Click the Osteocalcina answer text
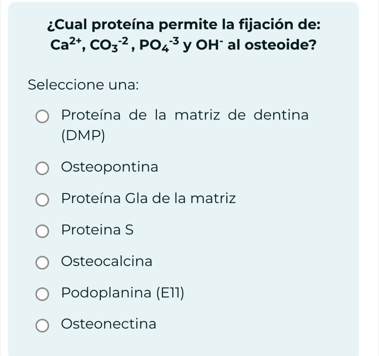The image size is (379, 356). 106,261
